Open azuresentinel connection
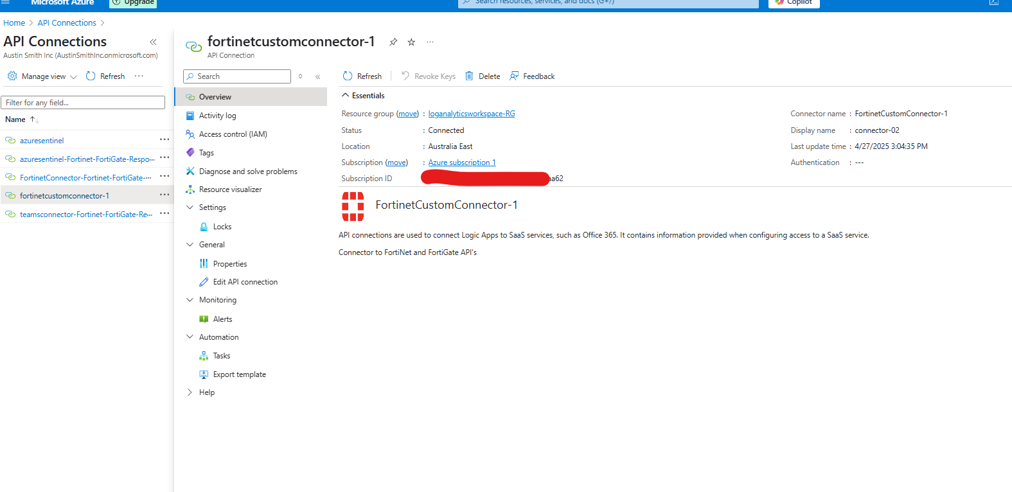Image resolution: width=1012 pixels, height=492 pixels. [x=42, y=140]
